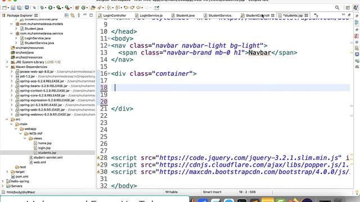The width and height of the screenshot is (360, 202).
Task: Click the Run Last Tool coverage icon
Action: click(x=58, y=7)
